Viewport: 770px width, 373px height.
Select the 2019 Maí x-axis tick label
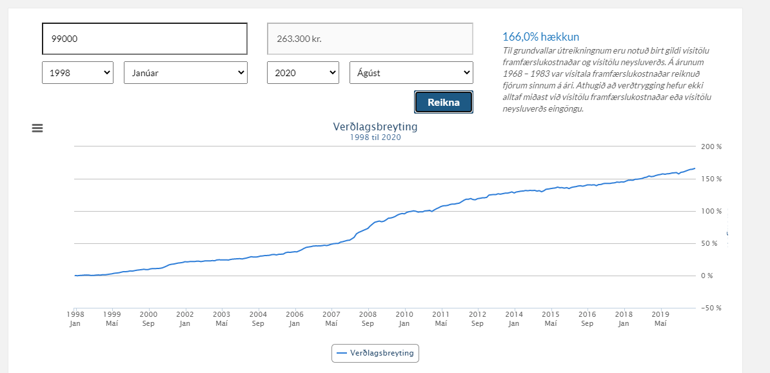click(x=660, y=319)
